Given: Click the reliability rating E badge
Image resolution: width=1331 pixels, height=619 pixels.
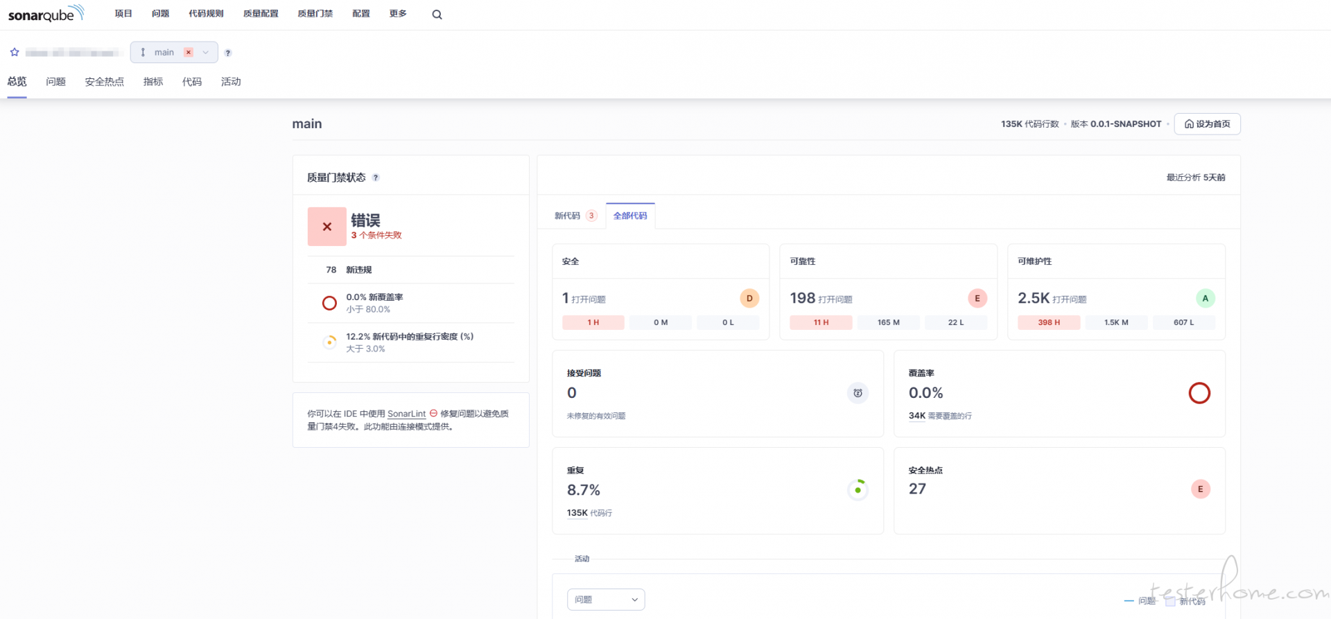Looking at the screenshot, I should click(977, 298).
